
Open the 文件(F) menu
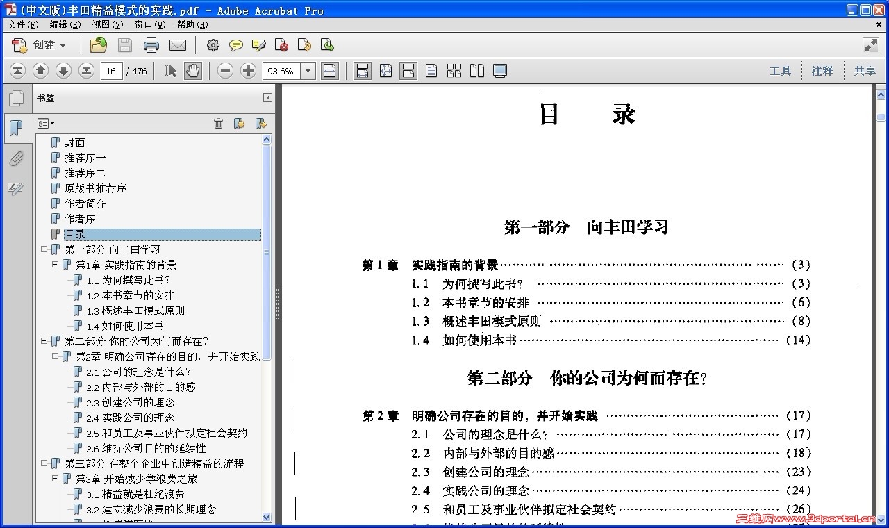(x=23, y=24)
